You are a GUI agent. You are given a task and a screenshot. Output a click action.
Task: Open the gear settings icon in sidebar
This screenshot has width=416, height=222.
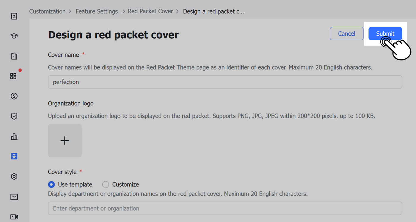14,176
